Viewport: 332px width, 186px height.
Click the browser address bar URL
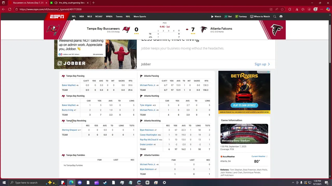point(51,9)
